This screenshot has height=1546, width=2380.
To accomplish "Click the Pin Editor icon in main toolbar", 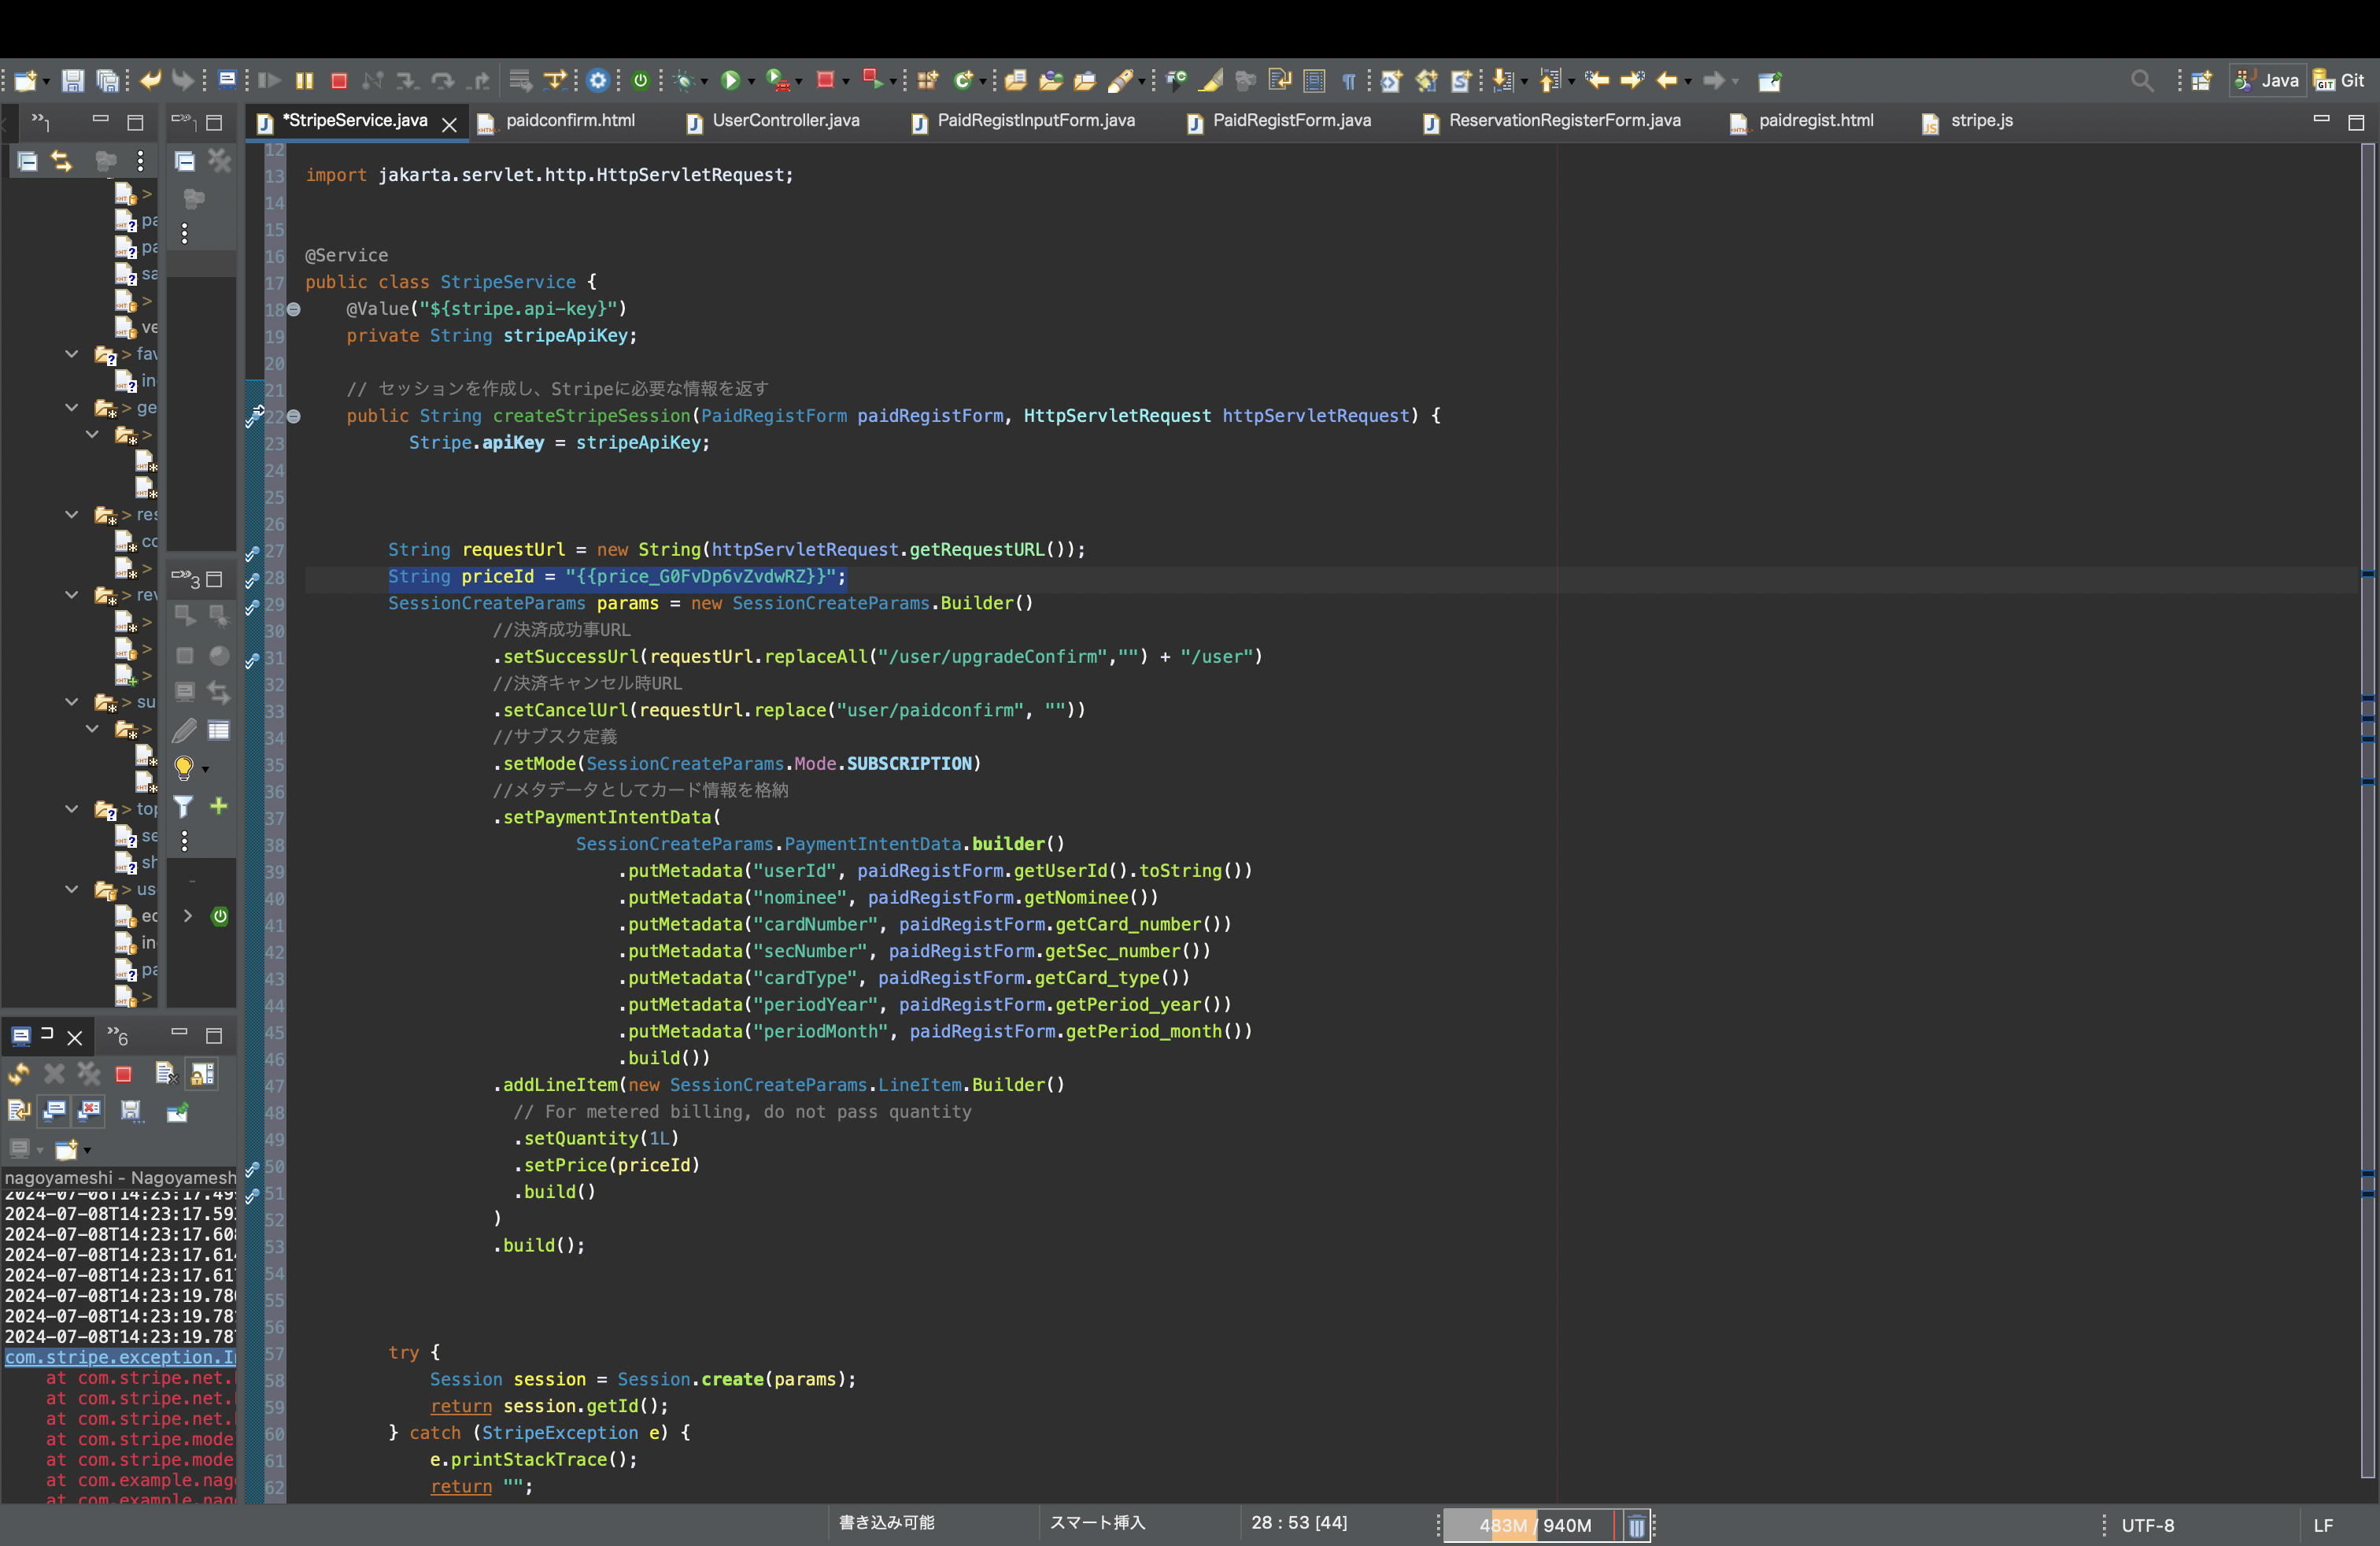I will click(1770, 81).
